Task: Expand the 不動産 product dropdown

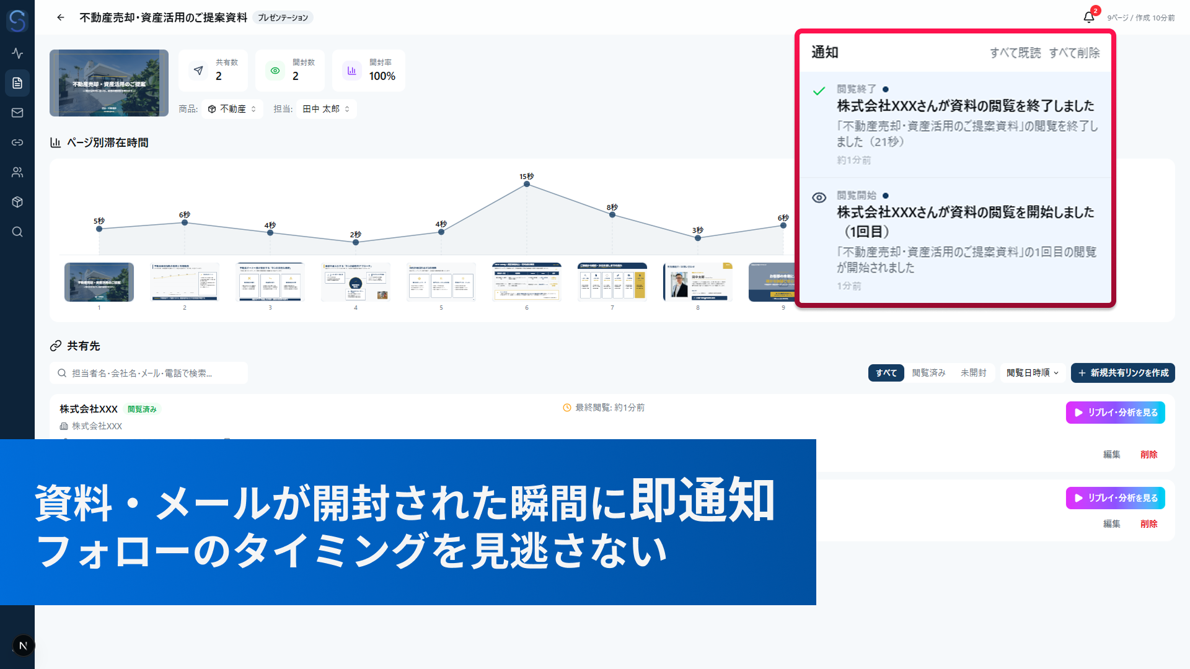Action: coord(232,109)
